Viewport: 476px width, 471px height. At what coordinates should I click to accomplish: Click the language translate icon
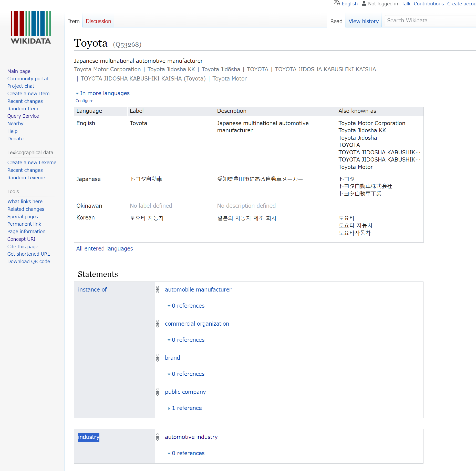pyautogui.click(x=337, y=3)
